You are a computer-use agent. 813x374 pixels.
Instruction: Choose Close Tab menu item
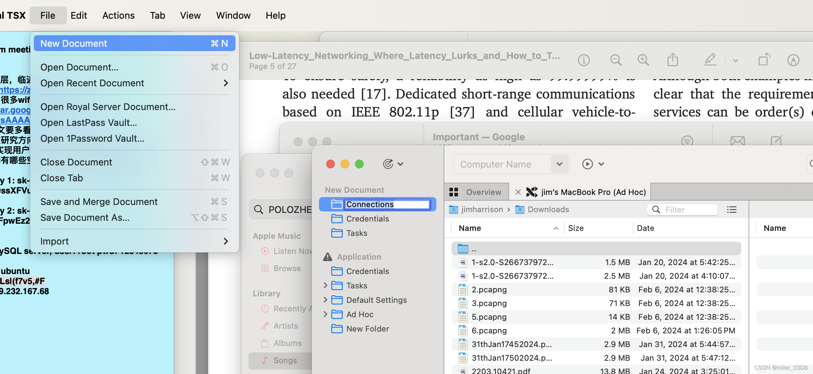tap(134, 178)
